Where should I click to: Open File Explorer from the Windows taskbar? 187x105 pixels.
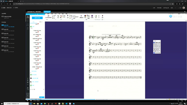coord(34,104)
